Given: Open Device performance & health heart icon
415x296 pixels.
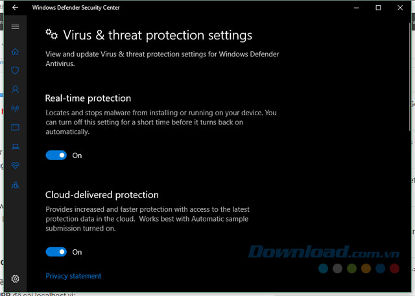Looking at the screenshot, I should (16, 166).
